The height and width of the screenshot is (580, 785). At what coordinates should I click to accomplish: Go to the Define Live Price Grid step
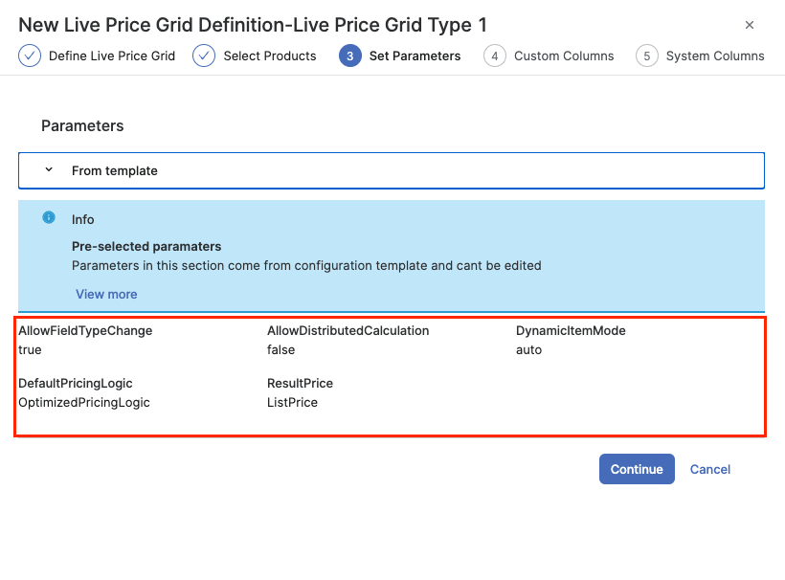tap(112, 56)
